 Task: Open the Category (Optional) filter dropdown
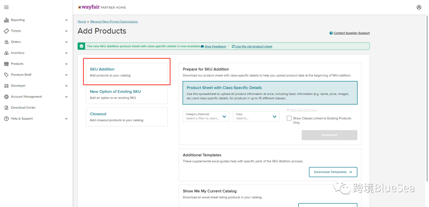pyautogui.click(x=206, y=116)
